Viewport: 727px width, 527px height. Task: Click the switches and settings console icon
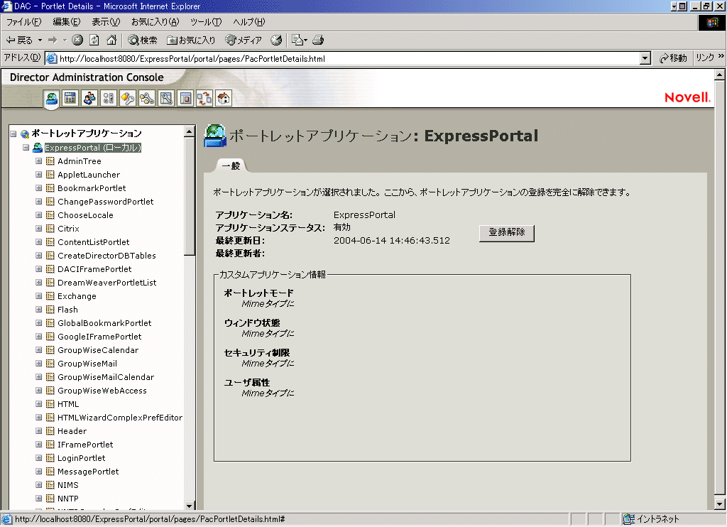pos(109,98)
